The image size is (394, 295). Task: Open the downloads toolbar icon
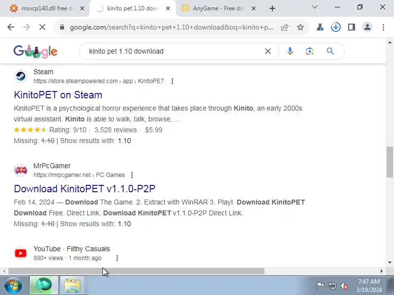tap(336, 27)
